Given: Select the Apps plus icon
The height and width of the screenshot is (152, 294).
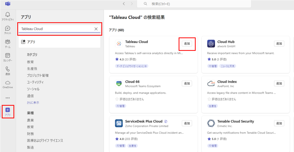Looking at the screenshot, I should pyautogui.click(x=8, y=110).
